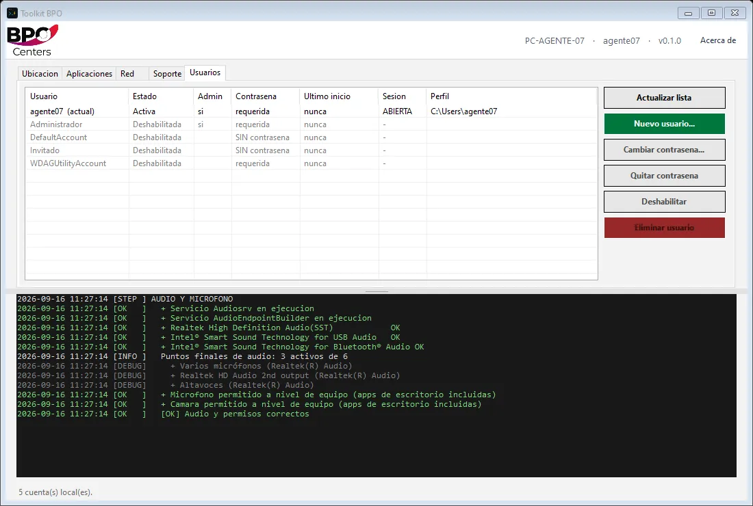
Task: Click the BPO Centers logo
Action: 33,41
